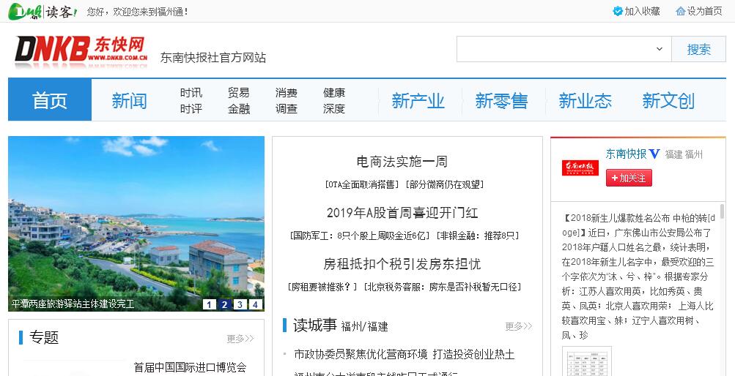
Task: Click the blue V verified badge
Action: pyautogui.click(x=655, y=154)
